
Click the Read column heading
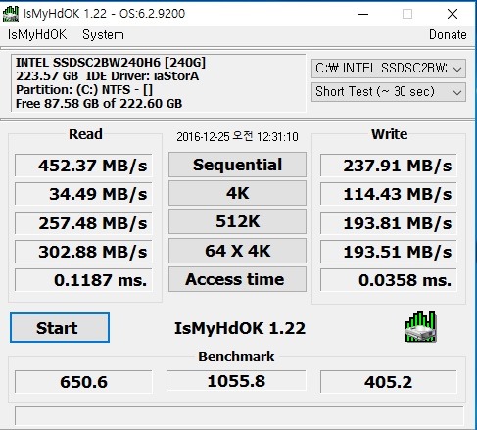(x=85, y=134)
